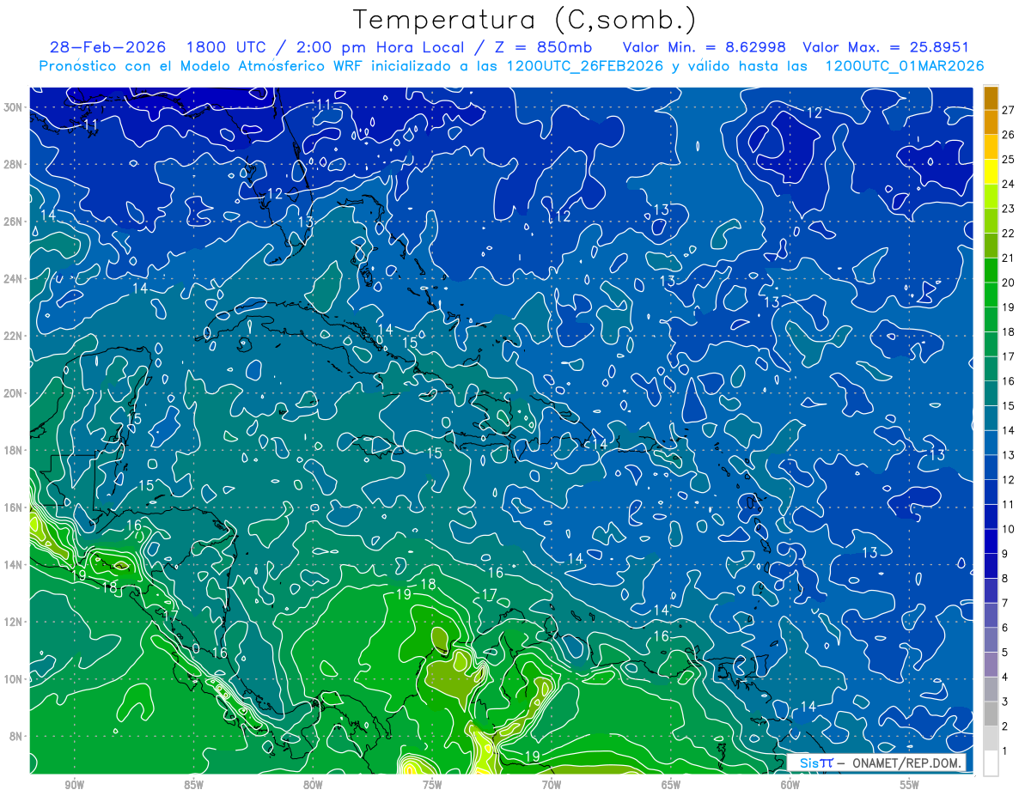Viewport: 1031px width, 796px height.
Task: Click the 26N latitude axis label
Action: [x=15, y=222]
